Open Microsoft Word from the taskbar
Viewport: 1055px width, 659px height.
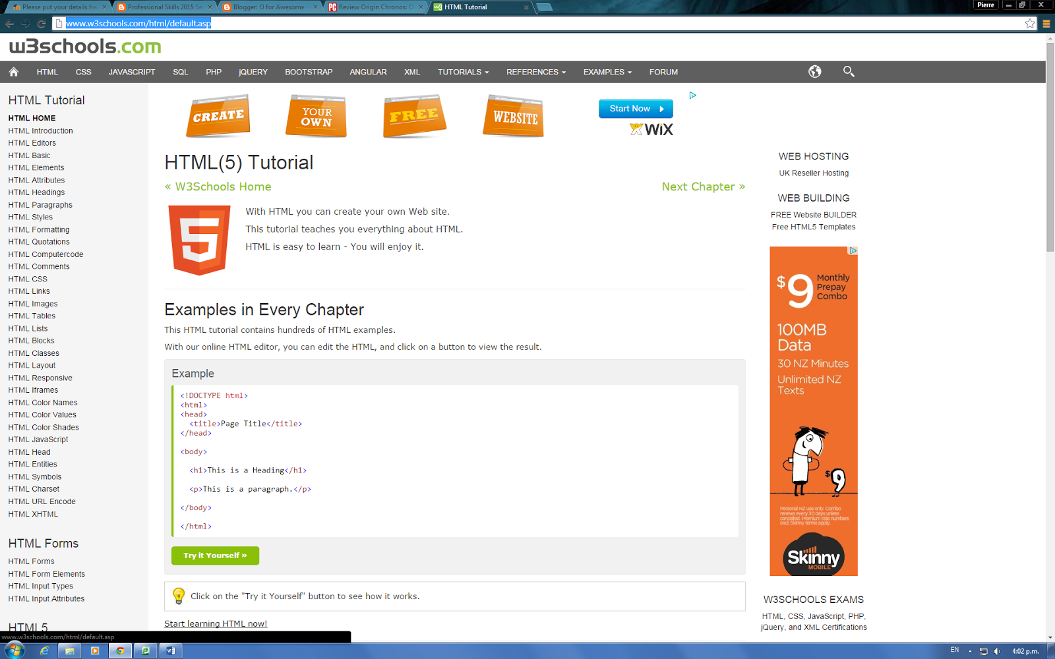click(171, 650)
